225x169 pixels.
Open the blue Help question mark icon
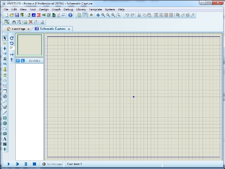[x=70, y=15]
